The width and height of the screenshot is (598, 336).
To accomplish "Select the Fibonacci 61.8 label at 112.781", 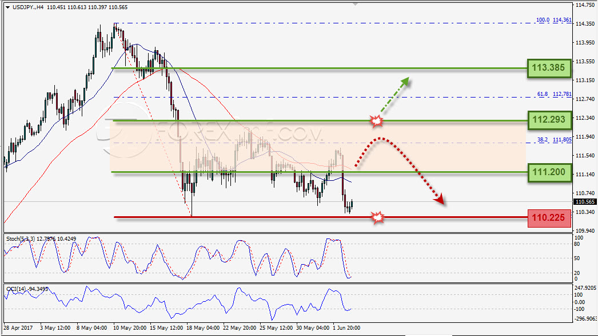I will (x=554, y=94).
